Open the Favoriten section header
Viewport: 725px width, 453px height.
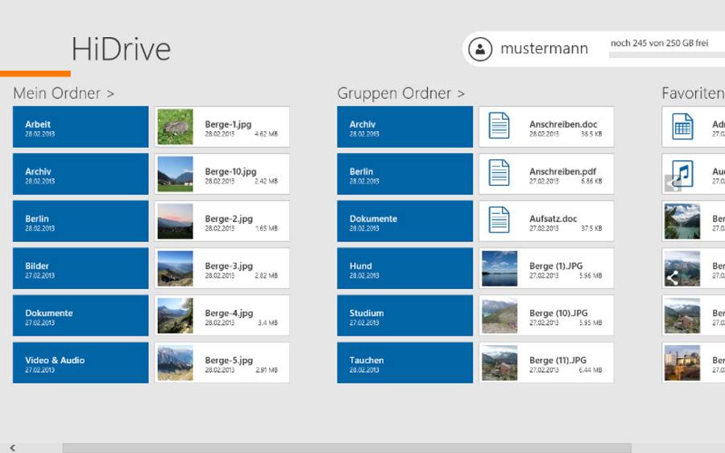coord(693,93)
